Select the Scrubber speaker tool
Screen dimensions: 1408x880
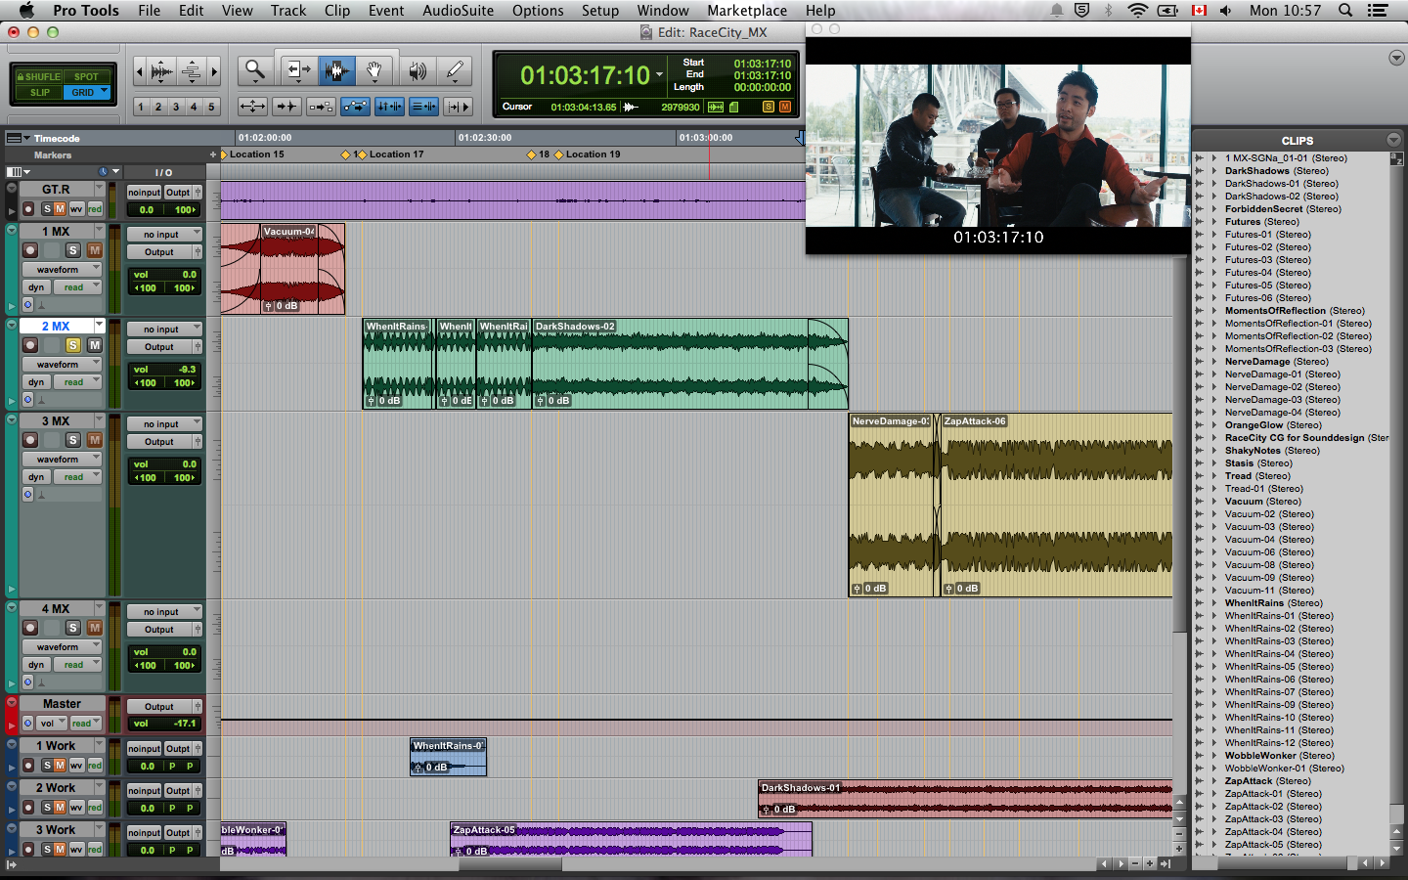click(x=418, y=70)
